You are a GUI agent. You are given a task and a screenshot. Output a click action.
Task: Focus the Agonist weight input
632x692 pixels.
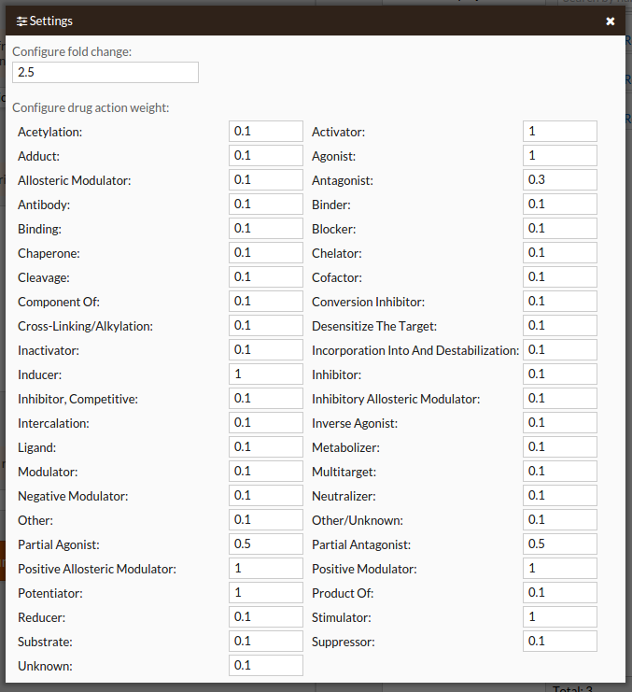pyautogui.click(x=560, y=156)
